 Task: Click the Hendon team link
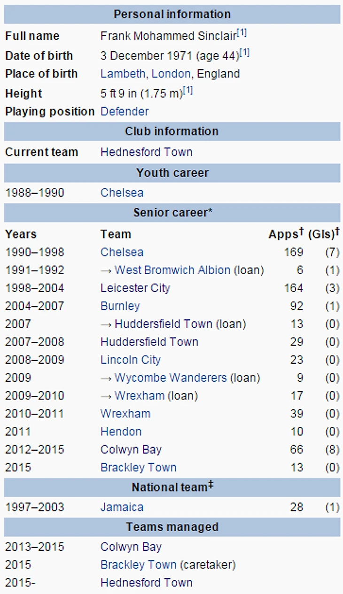(x=121, y=432)
